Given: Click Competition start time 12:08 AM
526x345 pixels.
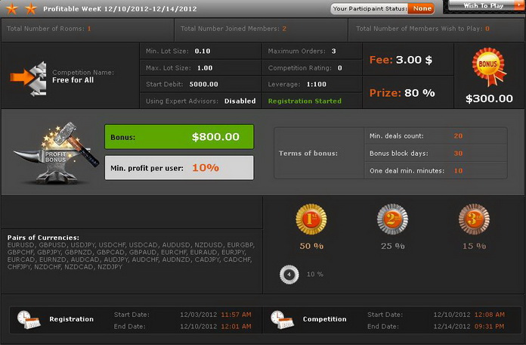Looking at the screenshot, I should [x=490, y=315].
